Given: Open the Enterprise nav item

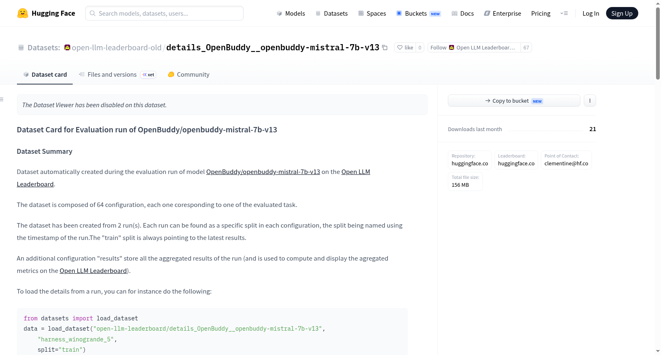Looking at the screenshot, I should point(502,13).
